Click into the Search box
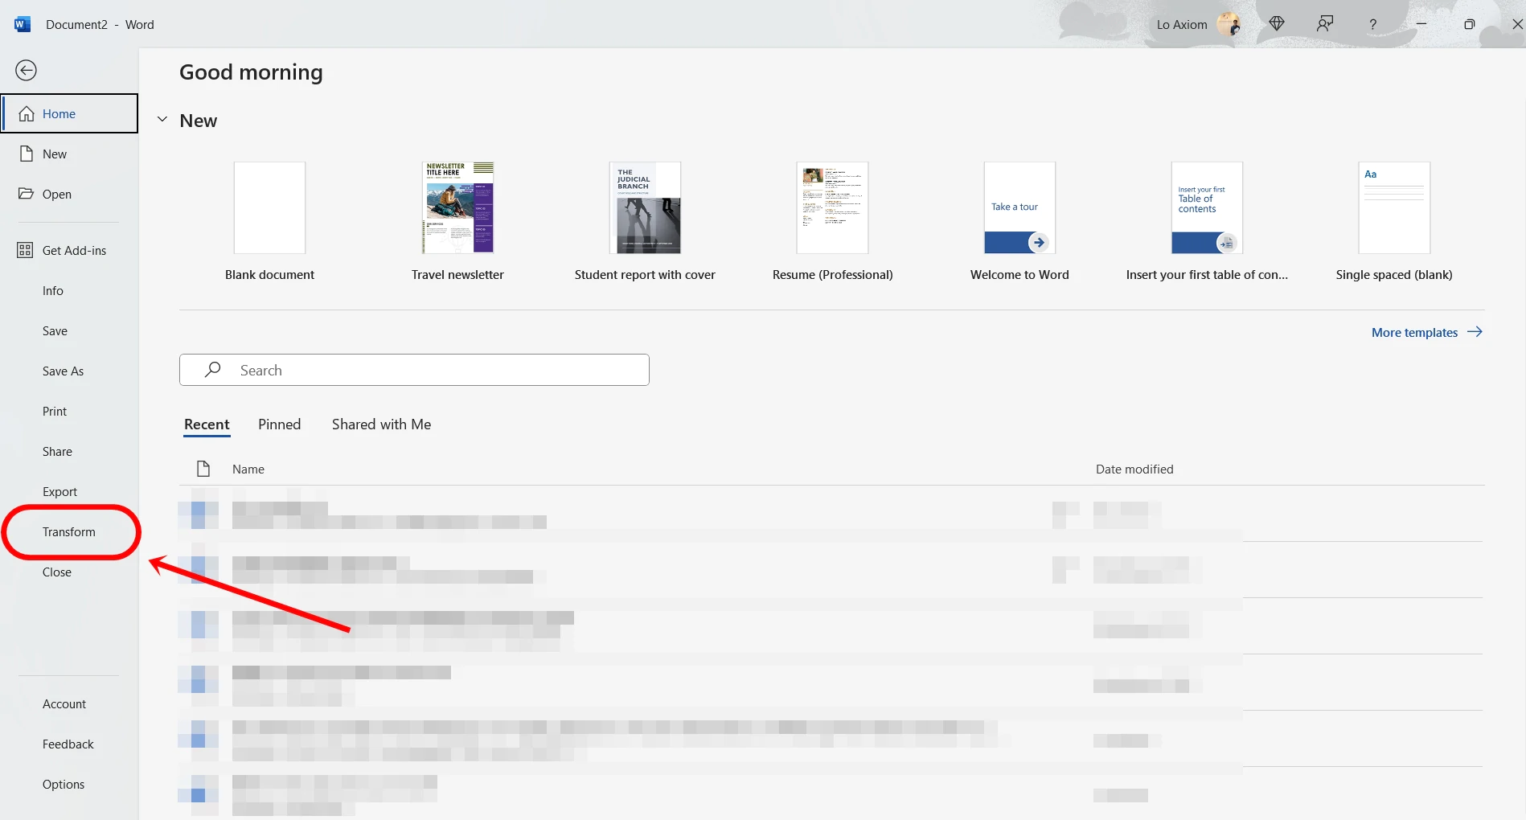 (x=414, y=370)
